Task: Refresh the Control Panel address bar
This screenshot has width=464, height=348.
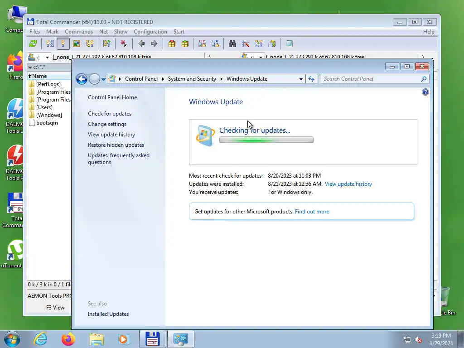Action: click(x=311, y=79)
